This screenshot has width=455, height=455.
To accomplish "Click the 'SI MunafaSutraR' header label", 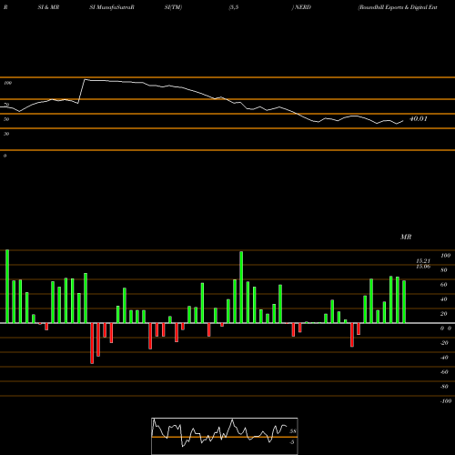I will pos(112,7).
